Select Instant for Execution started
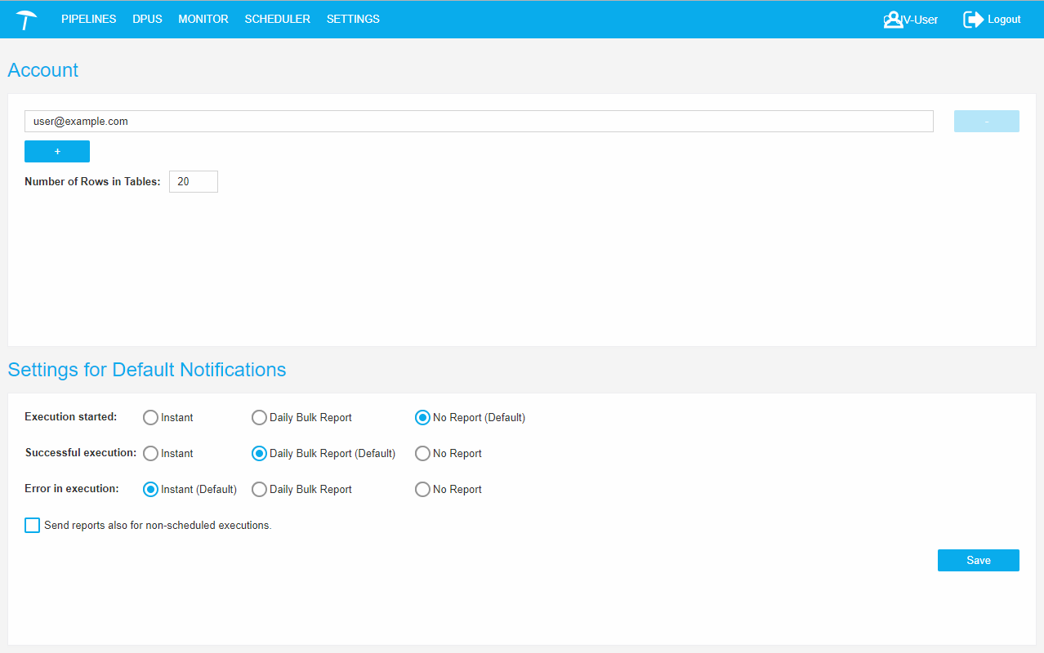The height and width of the screenshot is (653, 1044). coord(151,418)
